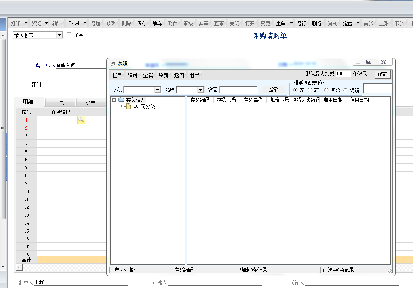Click the fuzzy match locate input box

378,88
